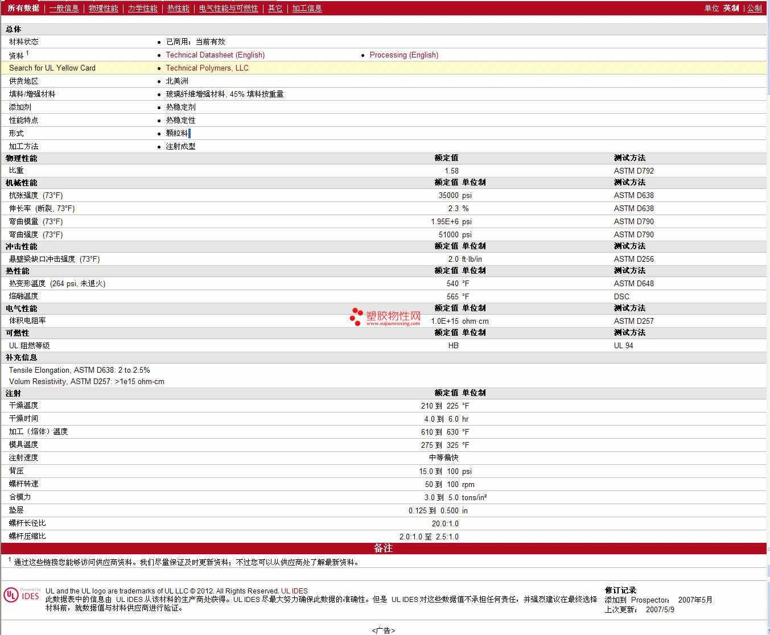Jump to the 加工信息 tab
This screenshot has width=770, height=635.
(307, 8)
